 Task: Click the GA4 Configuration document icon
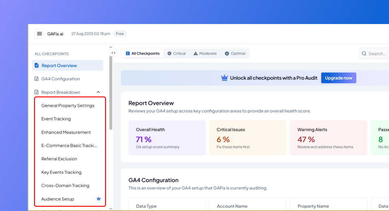37,79
